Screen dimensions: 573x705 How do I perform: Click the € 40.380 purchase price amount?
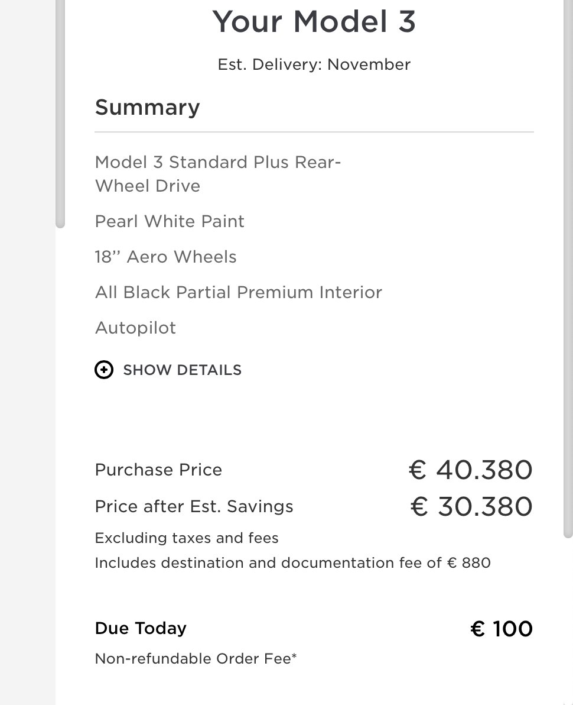tap(470, 470)
